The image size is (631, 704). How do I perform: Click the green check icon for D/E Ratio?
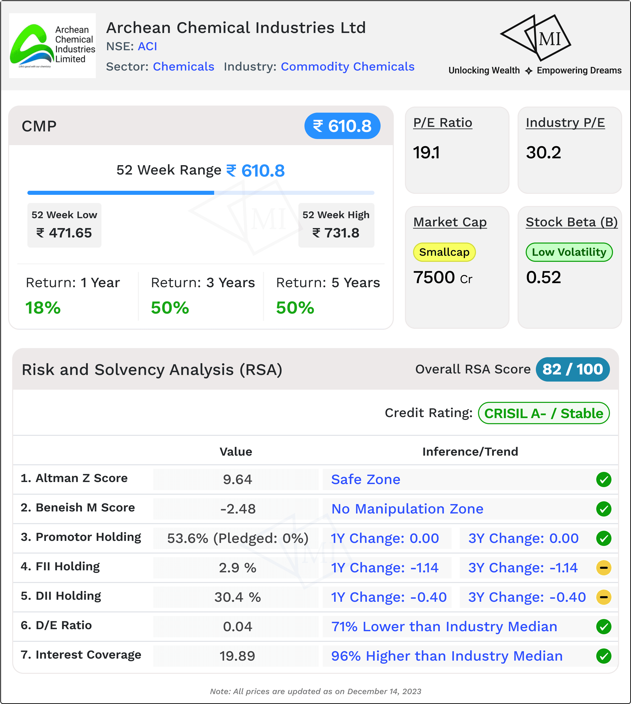(x=604, y=627)
